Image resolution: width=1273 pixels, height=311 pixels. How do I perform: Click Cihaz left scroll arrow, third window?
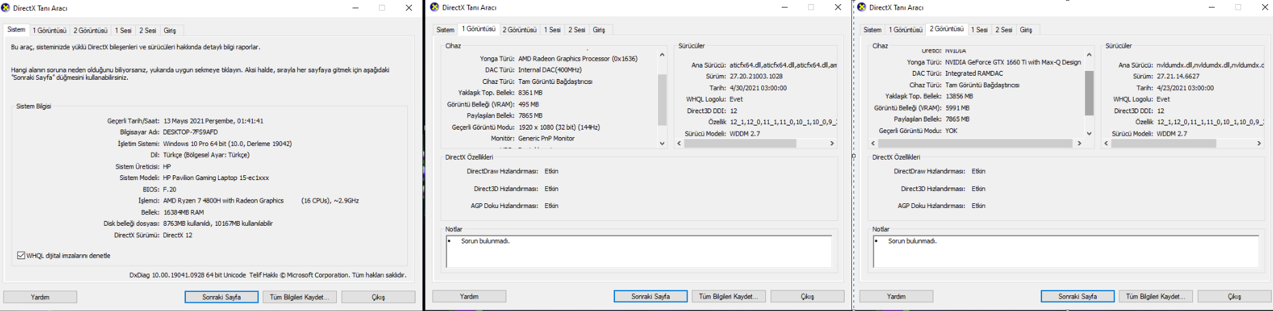[873, 143]
